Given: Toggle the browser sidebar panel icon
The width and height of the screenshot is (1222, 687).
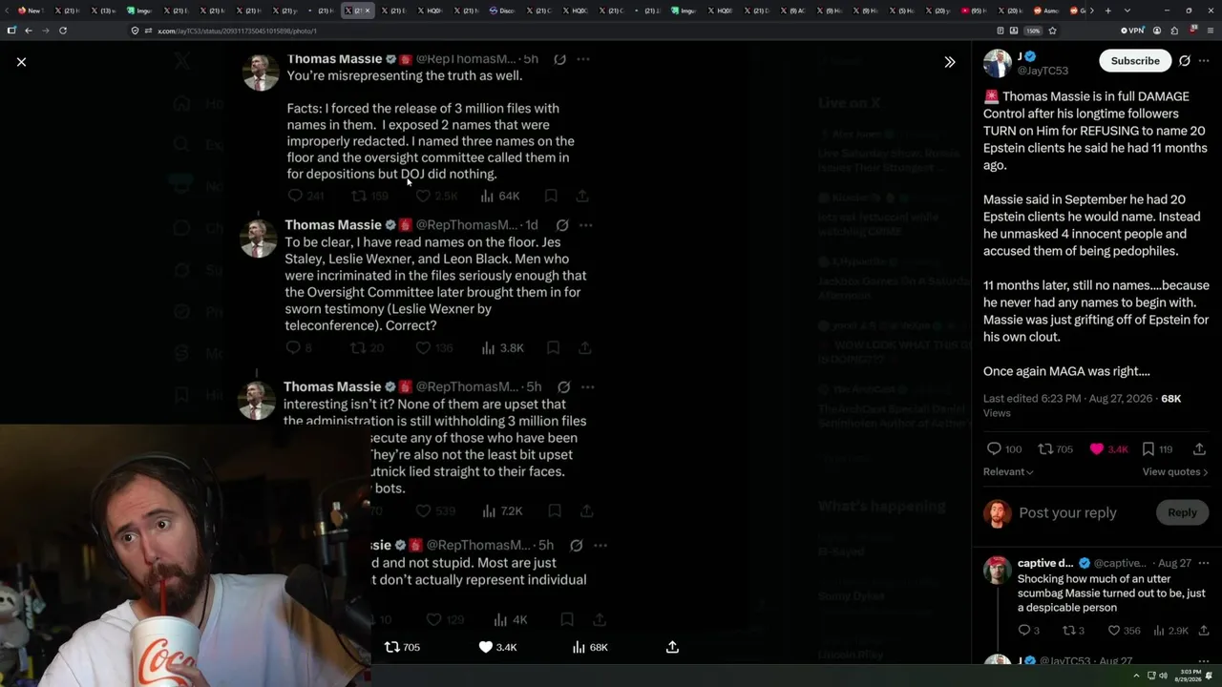Looking at the screenshot, I should coord(11,31).
